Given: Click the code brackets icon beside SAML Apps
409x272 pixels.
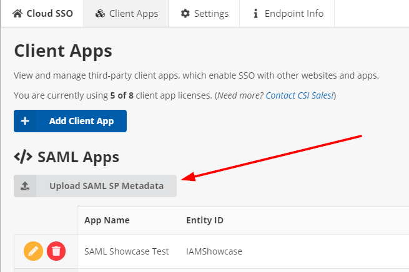Looking at the screenshot, I should click(x=23, y=157).
